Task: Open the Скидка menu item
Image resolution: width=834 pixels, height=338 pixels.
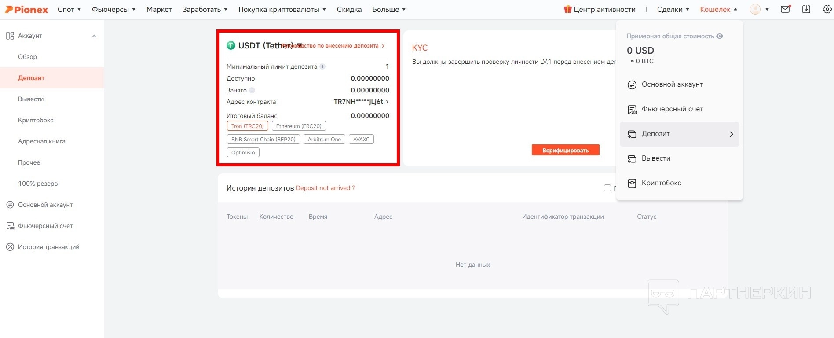Action: (x=349, y=9)
